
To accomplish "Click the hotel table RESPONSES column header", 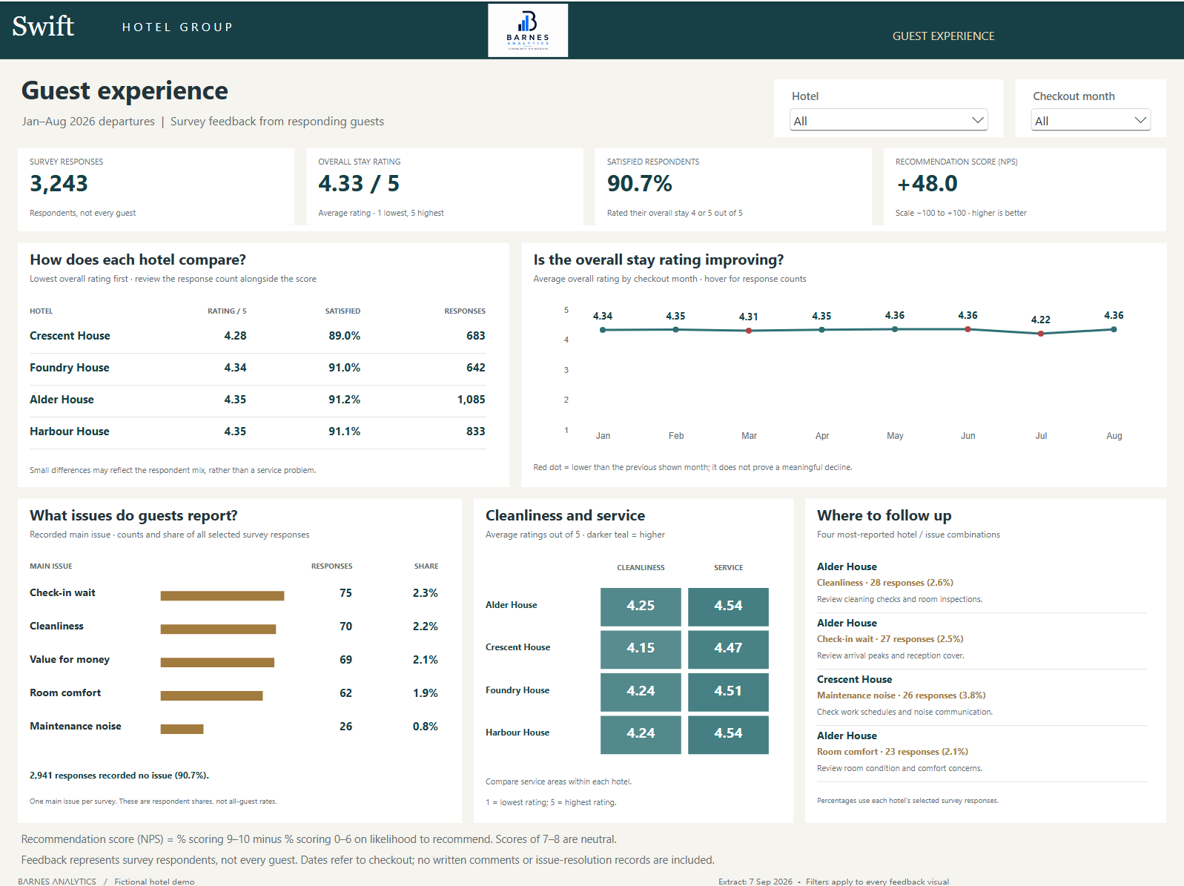I will point(465,311).
